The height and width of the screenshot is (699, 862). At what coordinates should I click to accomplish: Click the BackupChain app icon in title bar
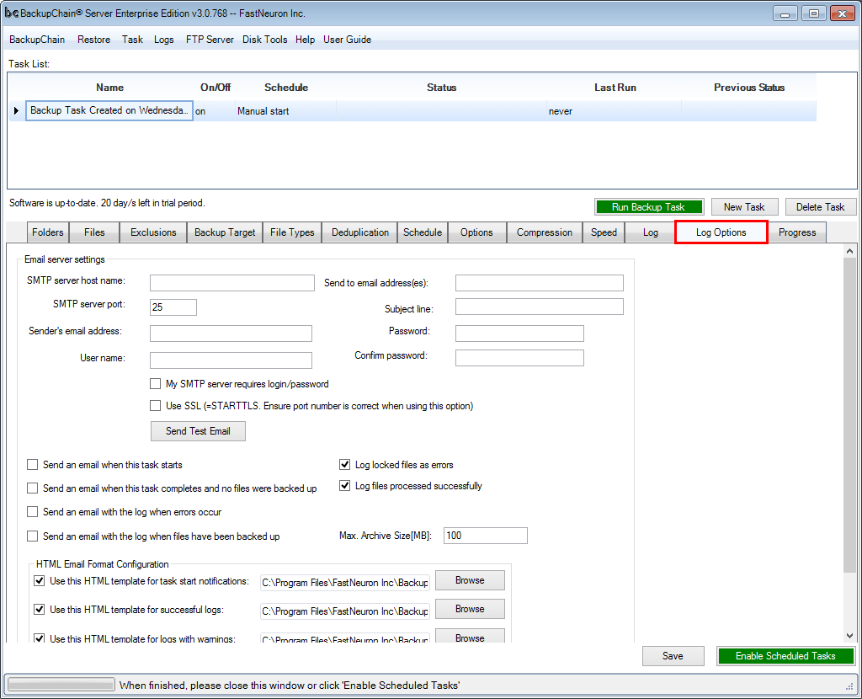pos(11,13)
